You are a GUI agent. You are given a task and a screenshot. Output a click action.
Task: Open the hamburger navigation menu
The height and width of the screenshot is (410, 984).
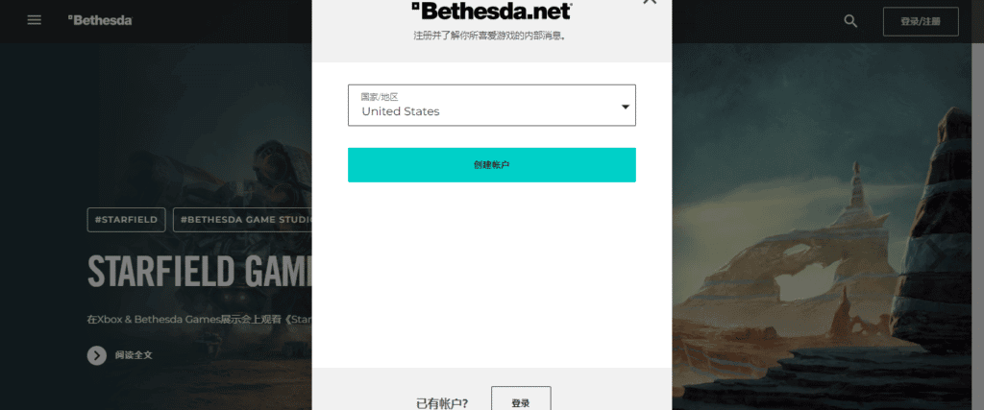click(x=35, y=20)
